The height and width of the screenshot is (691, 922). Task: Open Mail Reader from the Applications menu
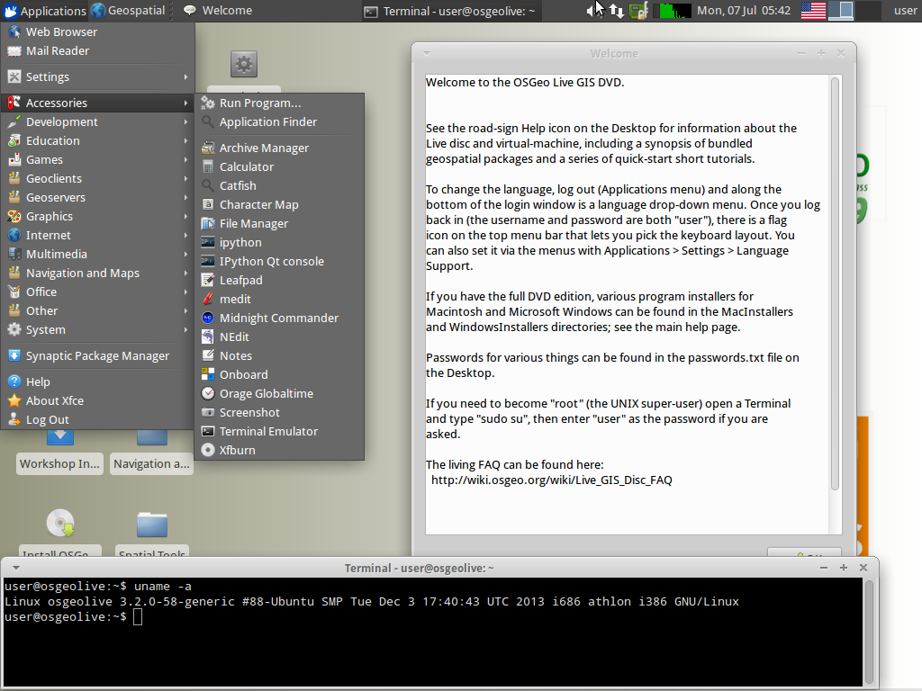click(97, 50)
